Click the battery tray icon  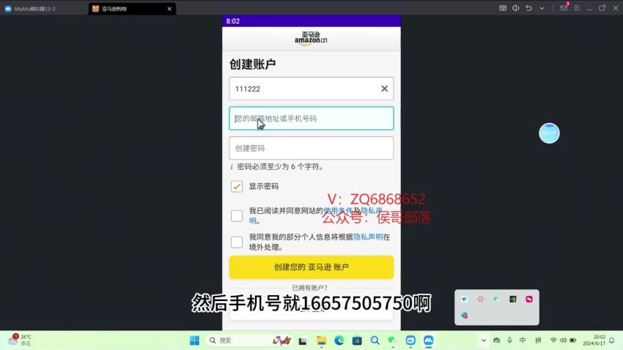point(573,340)
